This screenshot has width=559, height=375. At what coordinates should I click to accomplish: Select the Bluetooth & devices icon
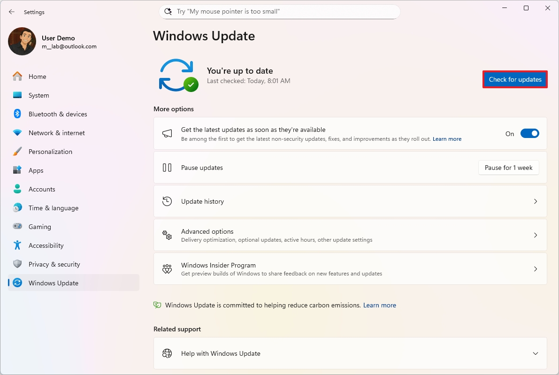click(x=17, y=114)
